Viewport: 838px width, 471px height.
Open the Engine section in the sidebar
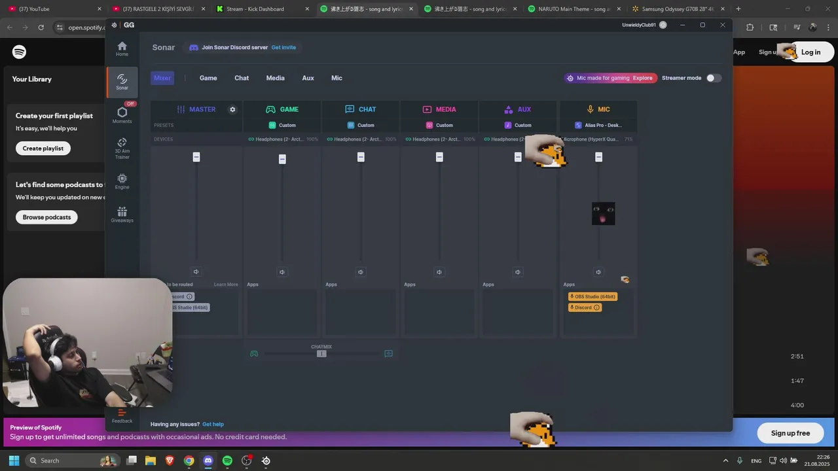tap(122, 182)
